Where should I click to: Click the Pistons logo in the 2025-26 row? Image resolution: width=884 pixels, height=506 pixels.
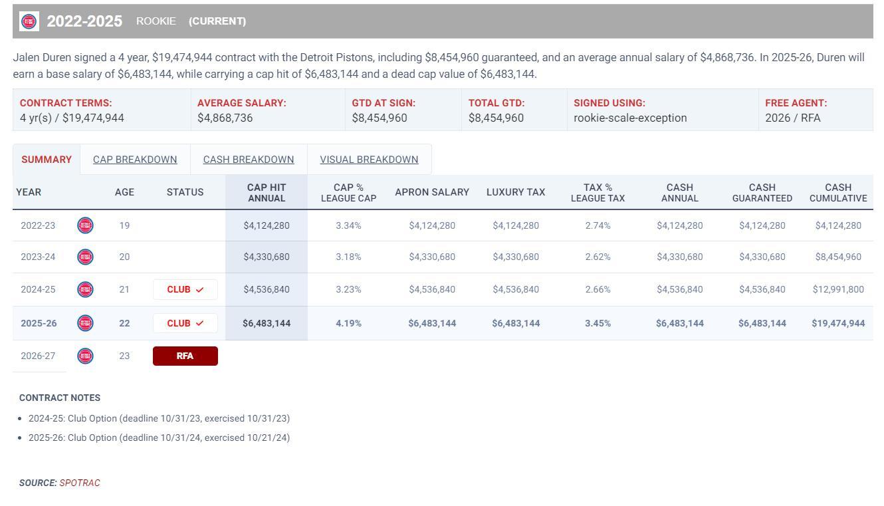tap(85, 323)
